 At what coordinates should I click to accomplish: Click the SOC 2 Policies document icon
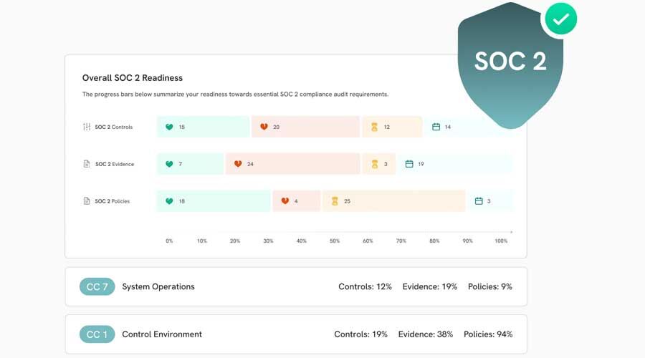click(x=87, y=201)
